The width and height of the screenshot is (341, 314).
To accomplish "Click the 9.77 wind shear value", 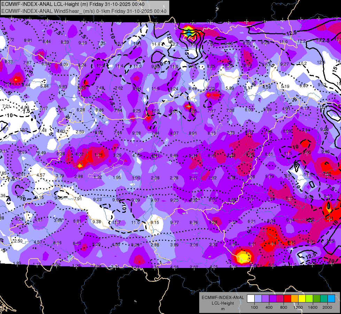I will pyautogui.click(x=175, y=222).
